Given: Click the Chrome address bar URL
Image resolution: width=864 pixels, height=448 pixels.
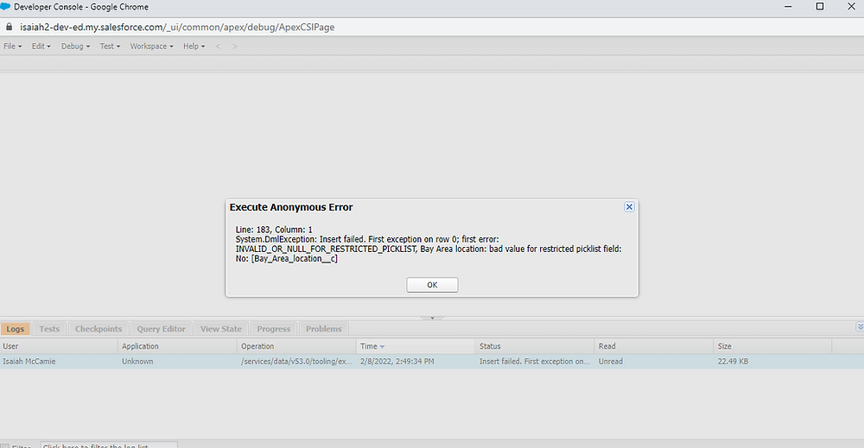Looking at the screenshot, I should [177, 27].
